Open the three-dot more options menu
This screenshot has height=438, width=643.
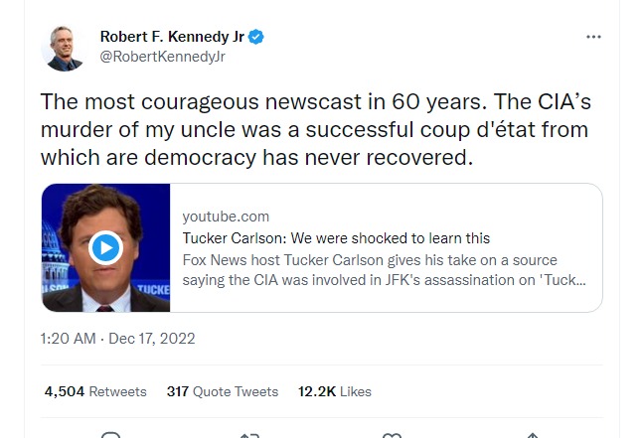click(x=594, y=37)
